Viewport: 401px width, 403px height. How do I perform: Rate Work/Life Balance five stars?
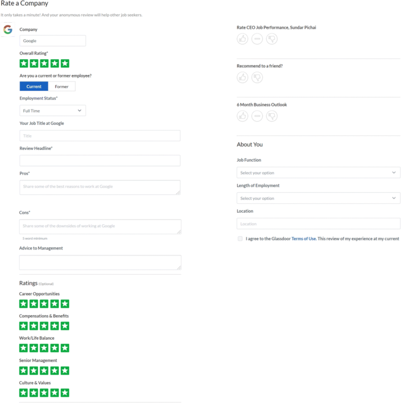click(x=65, y=348)
